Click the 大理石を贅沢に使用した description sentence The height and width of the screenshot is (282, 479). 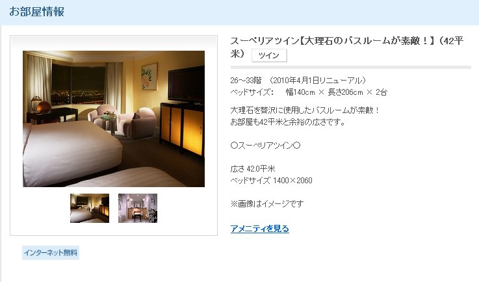(x=305, y=110)
